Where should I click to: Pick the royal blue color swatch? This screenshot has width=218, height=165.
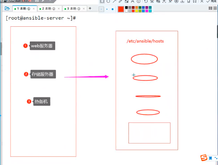[x=143, y=8]
